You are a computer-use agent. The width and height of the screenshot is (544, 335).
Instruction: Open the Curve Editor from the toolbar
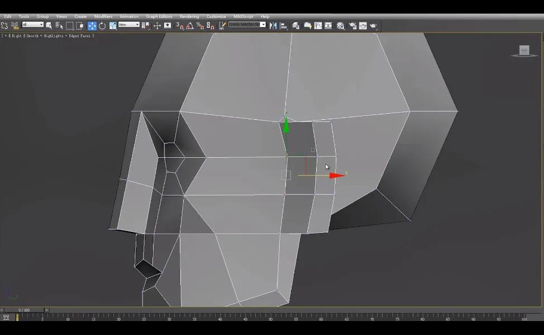coord(319,25)
